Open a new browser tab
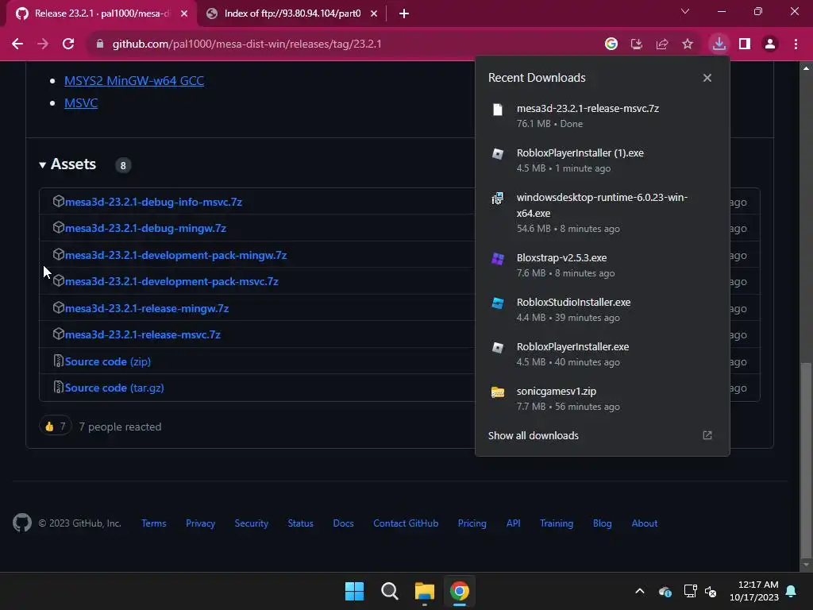813x610 pixels. pos(404,14)
